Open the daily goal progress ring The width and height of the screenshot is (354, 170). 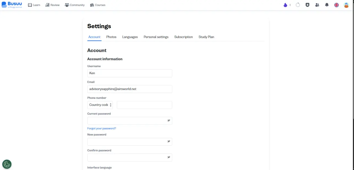(x=298, y=5)
